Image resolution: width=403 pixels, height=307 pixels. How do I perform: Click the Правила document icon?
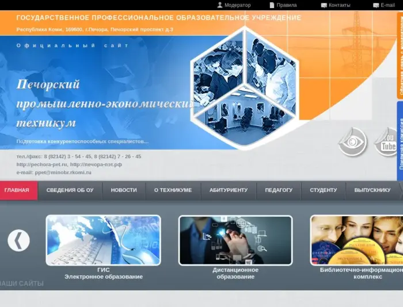pos(272,5)
